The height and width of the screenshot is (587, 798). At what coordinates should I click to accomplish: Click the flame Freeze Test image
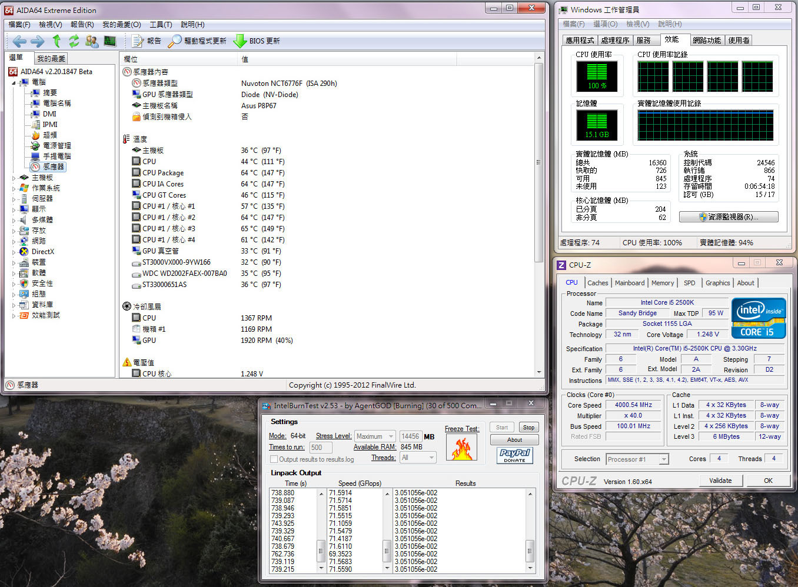click(x=461, y=448)
